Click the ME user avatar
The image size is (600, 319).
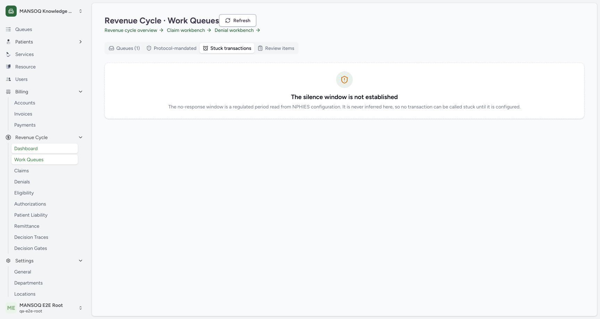click(x=11, y=308)
